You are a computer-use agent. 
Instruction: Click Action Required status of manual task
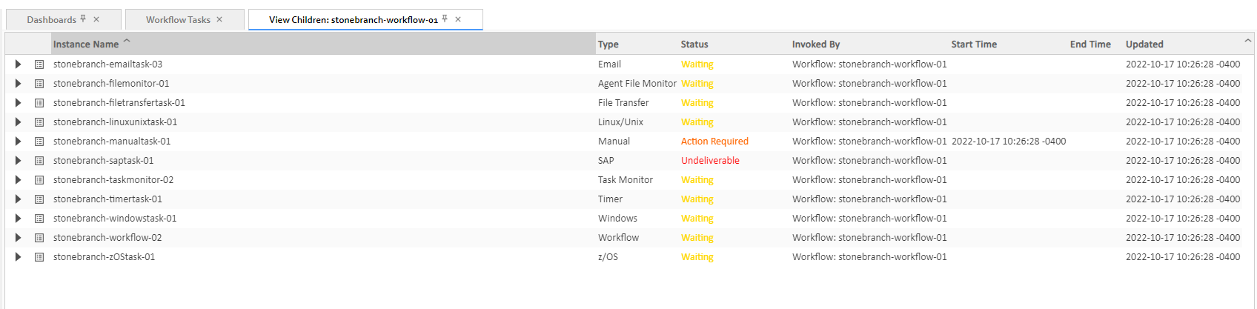(x=714, y=142)
